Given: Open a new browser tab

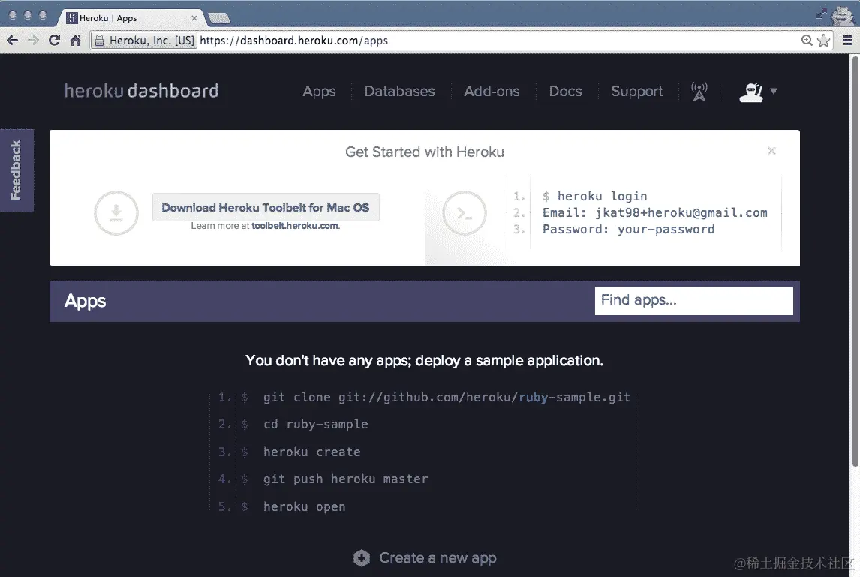Looking at the screenshot, I should tap(219, 19).
